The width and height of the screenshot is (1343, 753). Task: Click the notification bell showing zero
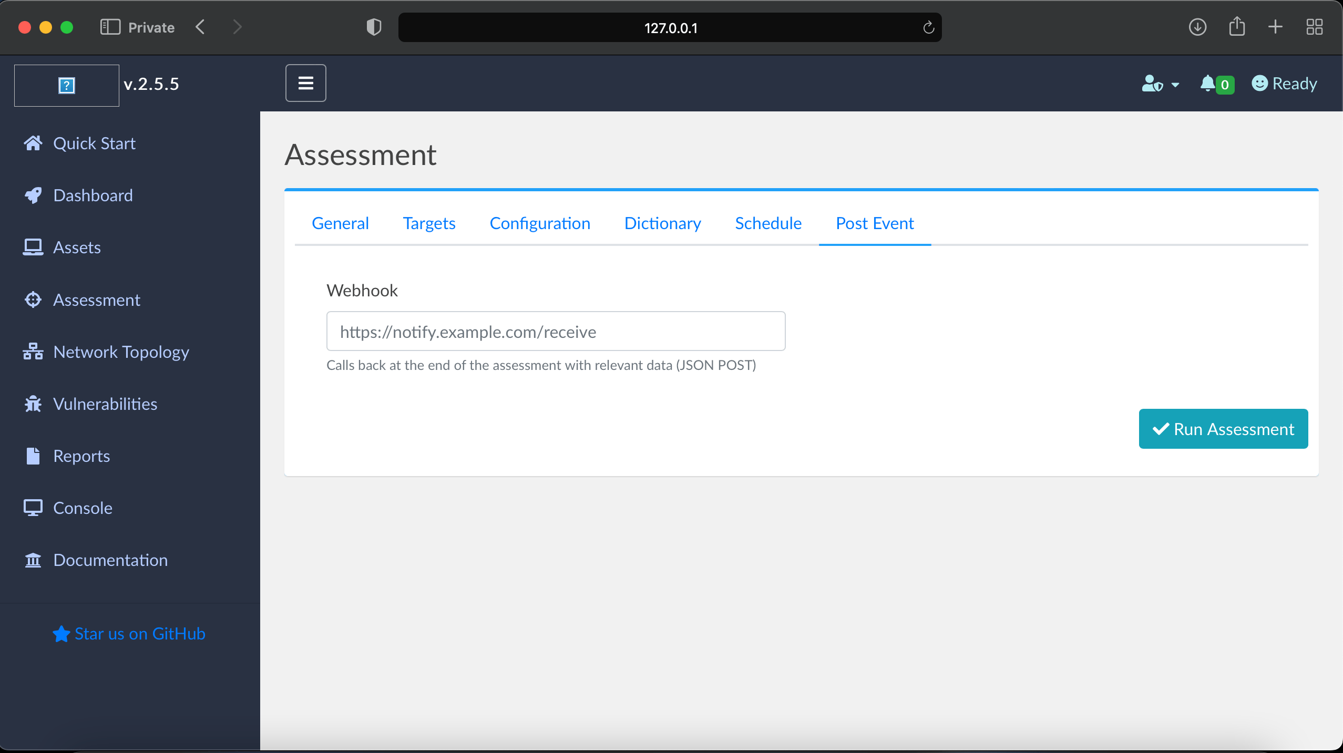click(1215, 84)
